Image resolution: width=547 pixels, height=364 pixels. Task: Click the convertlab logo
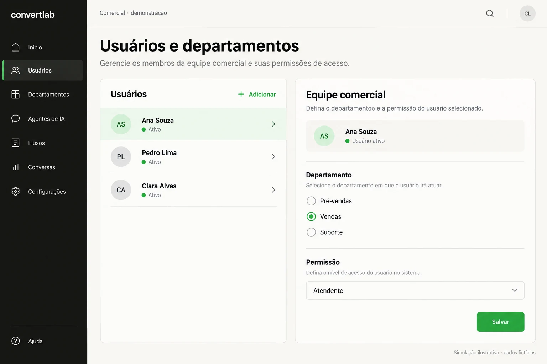(x=33, y=15)
